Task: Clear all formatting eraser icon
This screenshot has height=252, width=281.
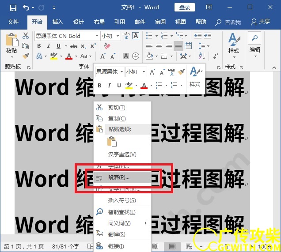Action: pos(107,46)
